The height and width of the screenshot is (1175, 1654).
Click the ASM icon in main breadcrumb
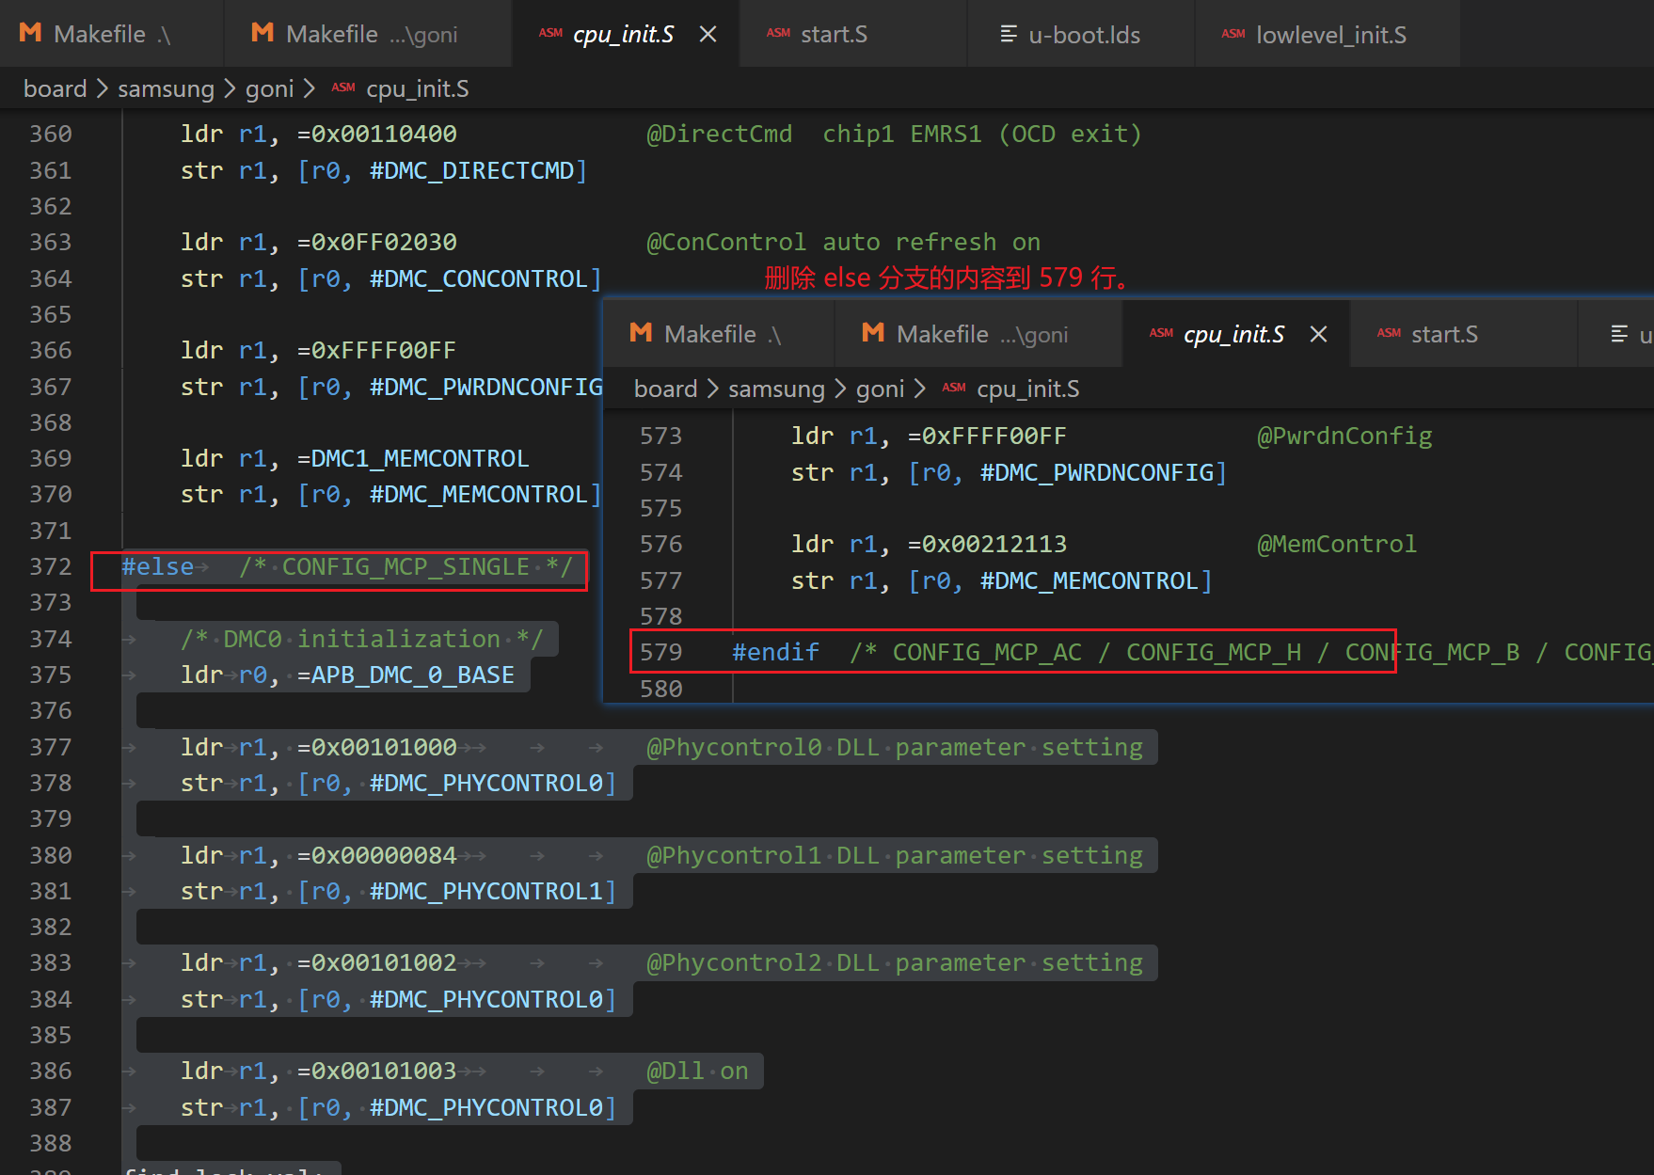pyautogui.click(x=343, y=87)
